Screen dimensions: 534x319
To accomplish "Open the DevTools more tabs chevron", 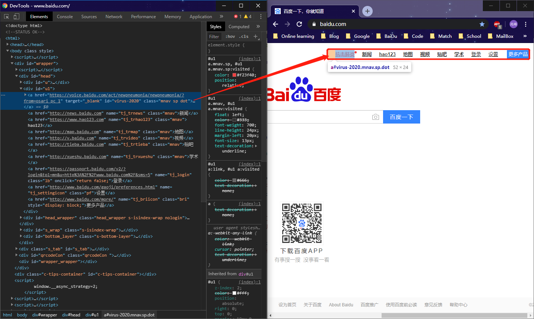I will (x=221, y=16).
